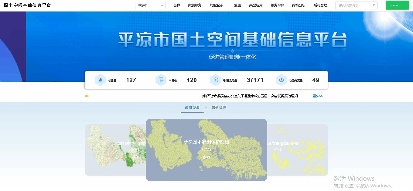Expand the 平凉市 city dropdown
413x191 pixels.
(150, 5)
